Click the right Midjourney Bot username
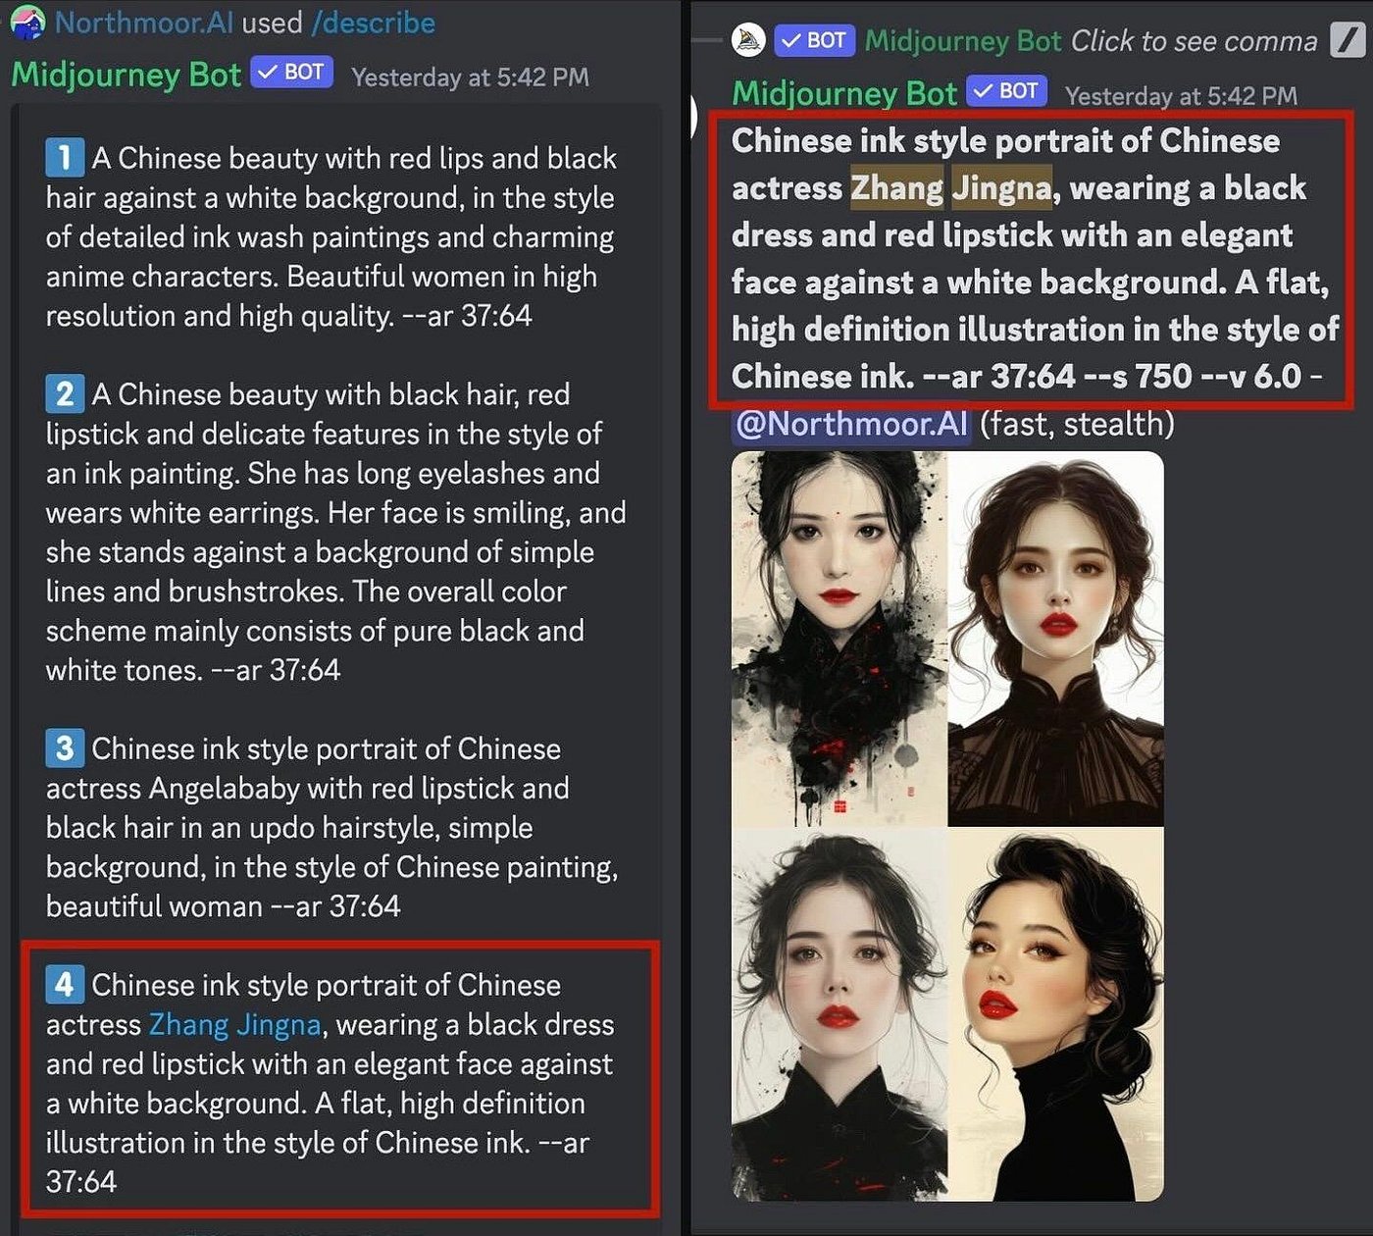The height and width of the screenshot is (1236, 1373). tap(844, 93)
